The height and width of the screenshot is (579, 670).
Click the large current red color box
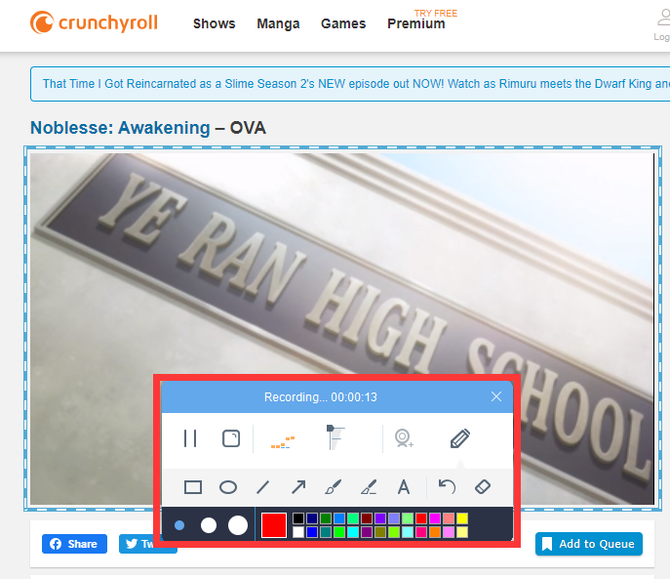coord(274,525)
